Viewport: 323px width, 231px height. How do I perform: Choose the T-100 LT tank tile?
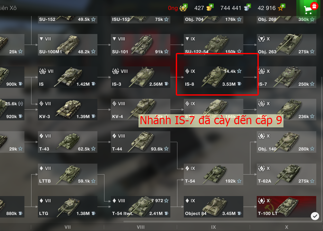click(x=286, y=207)
